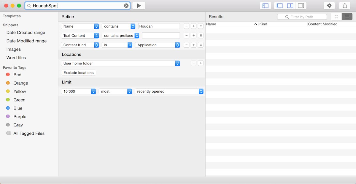Image resolution: width=356 pixels, height=184 pixels.
Task: Select the Date Created range snippet
Action: (26, 33)
